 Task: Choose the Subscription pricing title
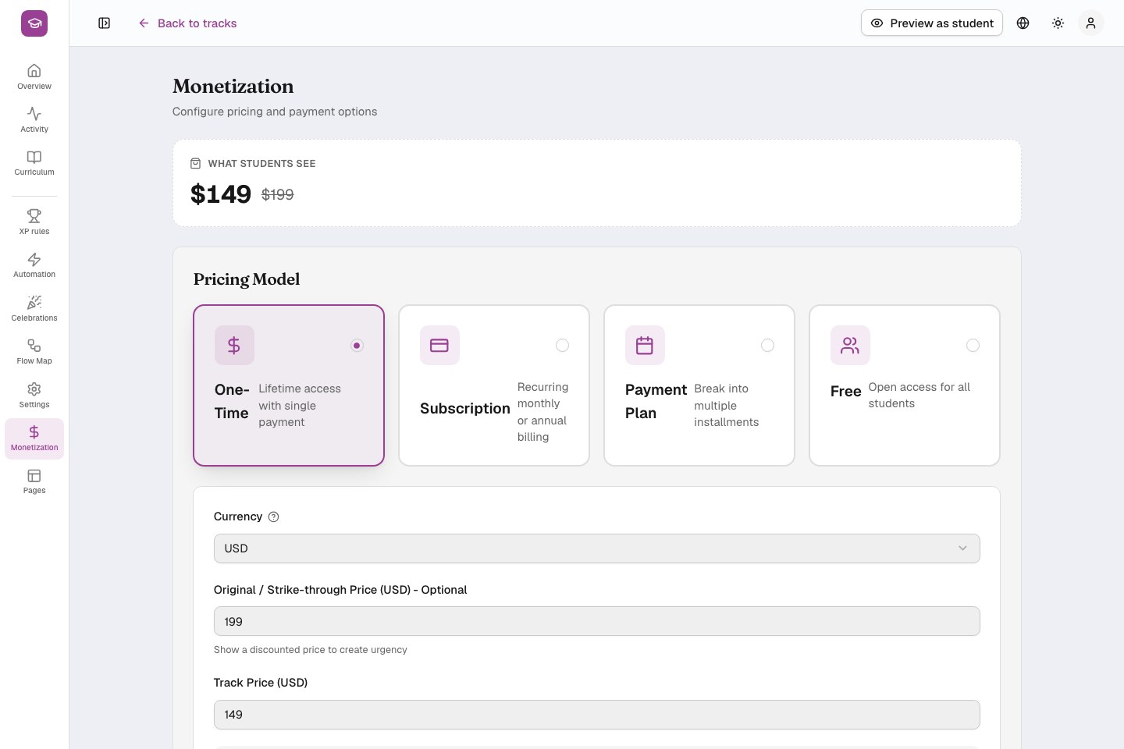[x=465, y=409]
